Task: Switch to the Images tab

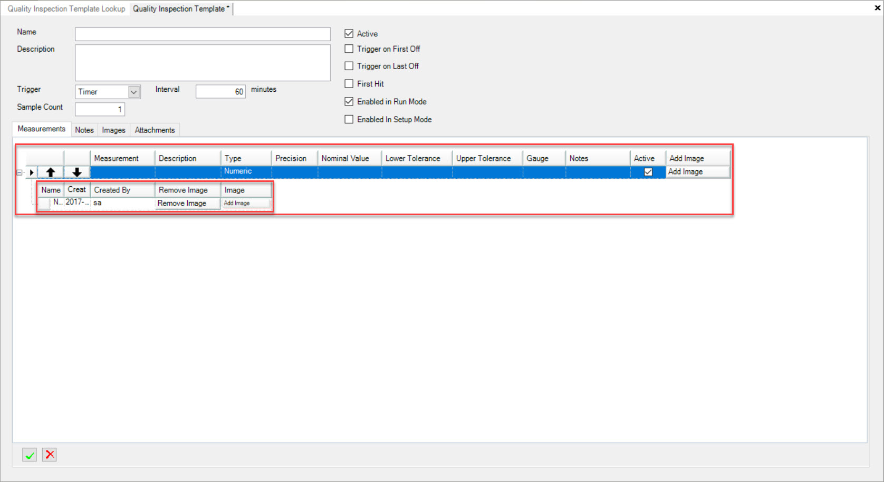Action: click(x=114, y=130)
